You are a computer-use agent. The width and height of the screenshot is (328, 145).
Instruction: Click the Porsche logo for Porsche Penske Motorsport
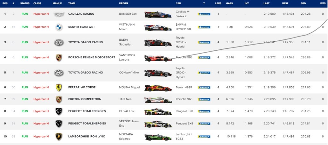(x=59, y=58)
